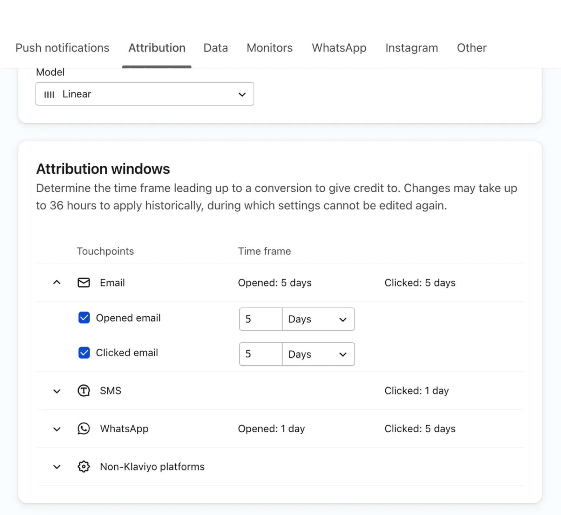Click the Email envelope icon
Image resolution: width=561 pixels, height=515 pixels.
(84, 283)
